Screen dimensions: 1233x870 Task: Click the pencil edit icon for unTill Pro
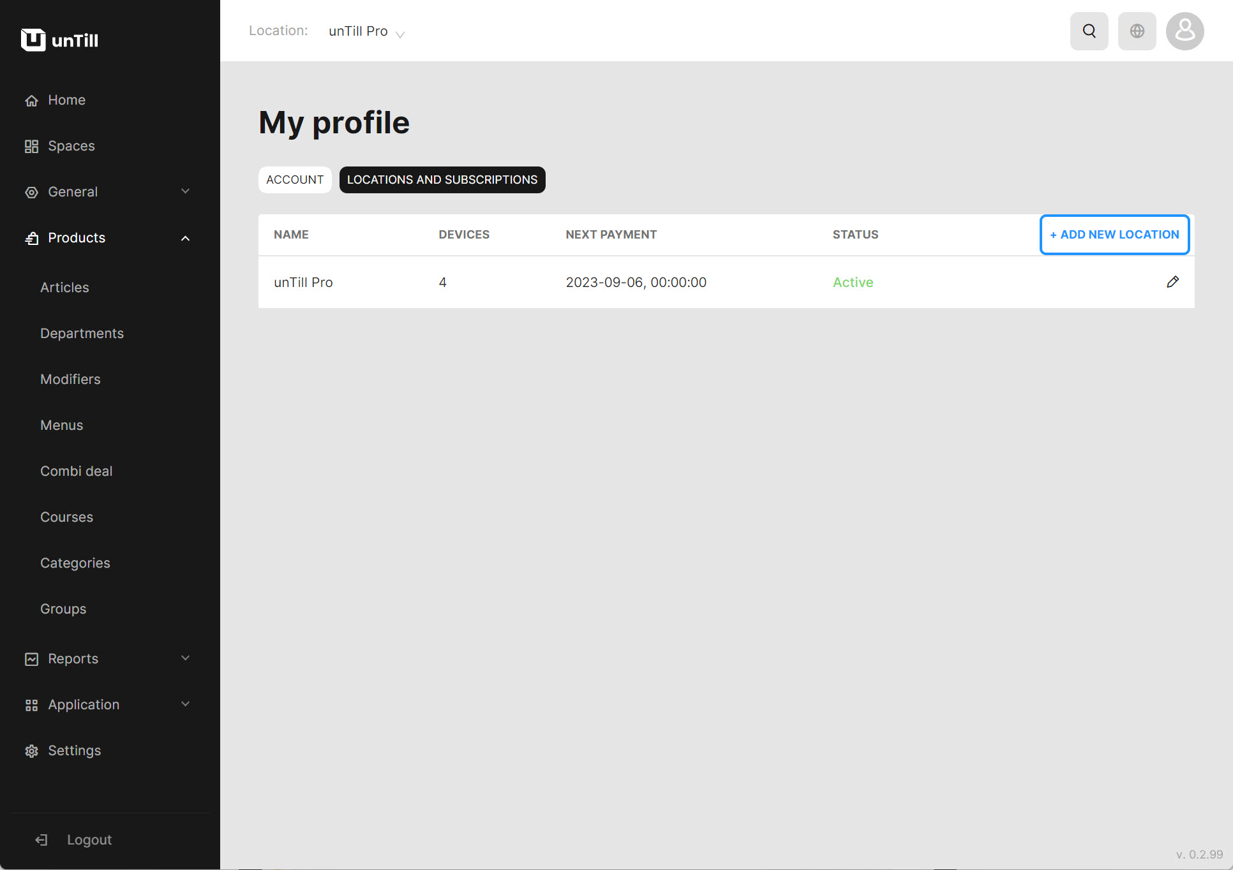tap(1172, 282)
